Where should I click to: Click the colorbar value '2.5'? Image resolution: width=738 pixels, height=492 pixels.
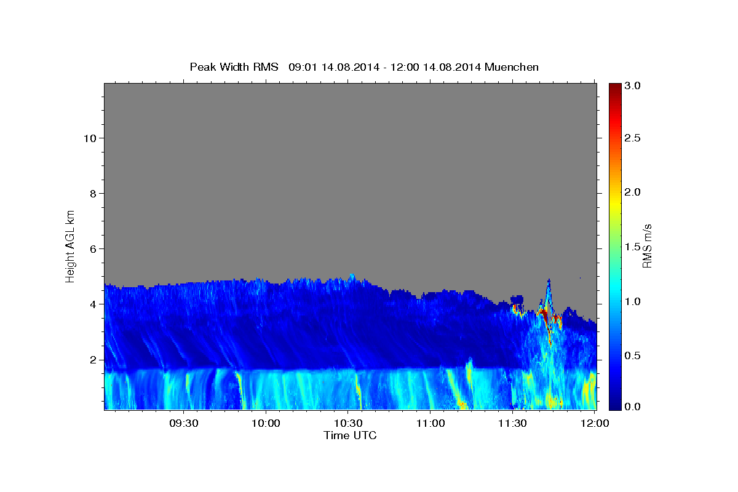[633, 138]
